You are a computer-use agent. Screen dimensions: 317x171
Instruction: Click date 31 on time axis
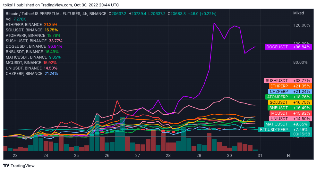click(x=260, y=155)
